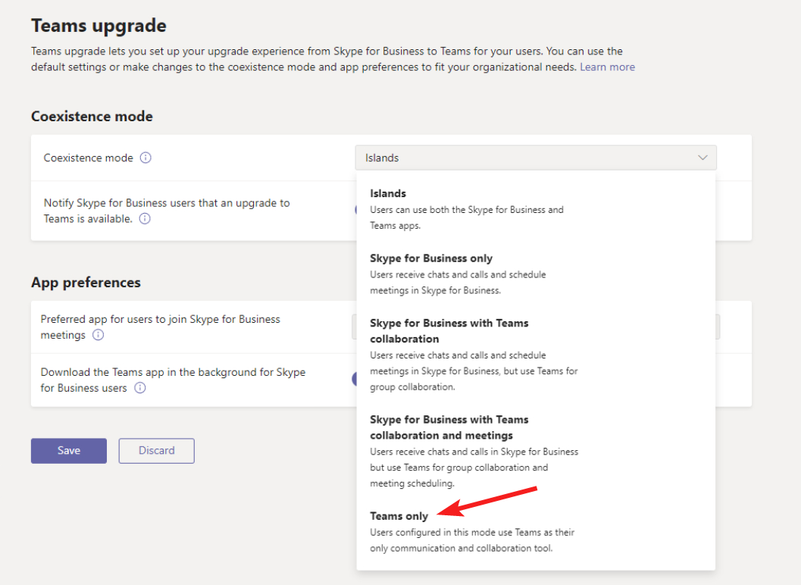
Task: Pick Skype for Business with Teams collaboration and meetings
Action: (x=535, y=451)
